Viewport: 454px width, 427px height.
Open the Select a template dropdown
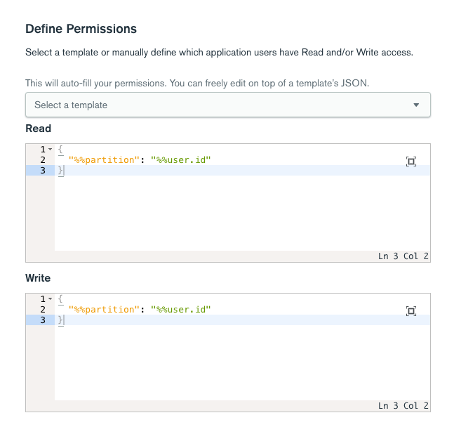pyautogui.click(x=227, y=105)
